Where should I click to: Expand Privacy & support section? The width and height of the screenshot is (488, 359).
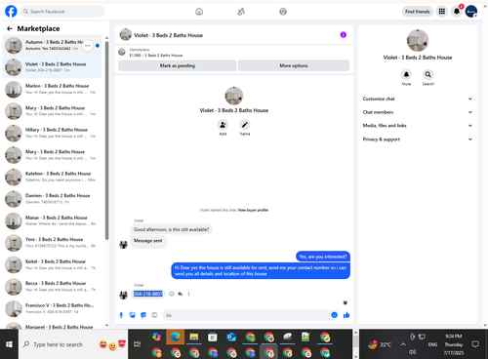click(x=418, y=140)
